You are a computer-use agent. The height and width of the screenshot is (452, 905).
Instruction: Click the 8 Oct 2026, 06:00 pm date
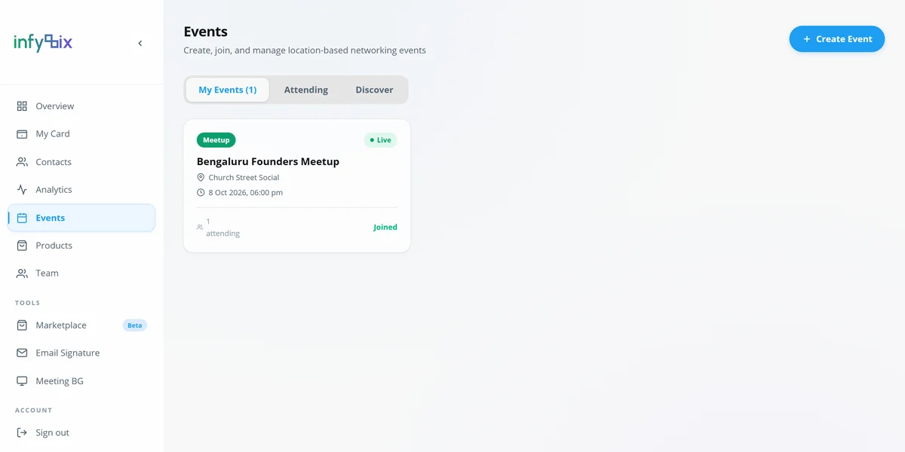coord(246,193)
